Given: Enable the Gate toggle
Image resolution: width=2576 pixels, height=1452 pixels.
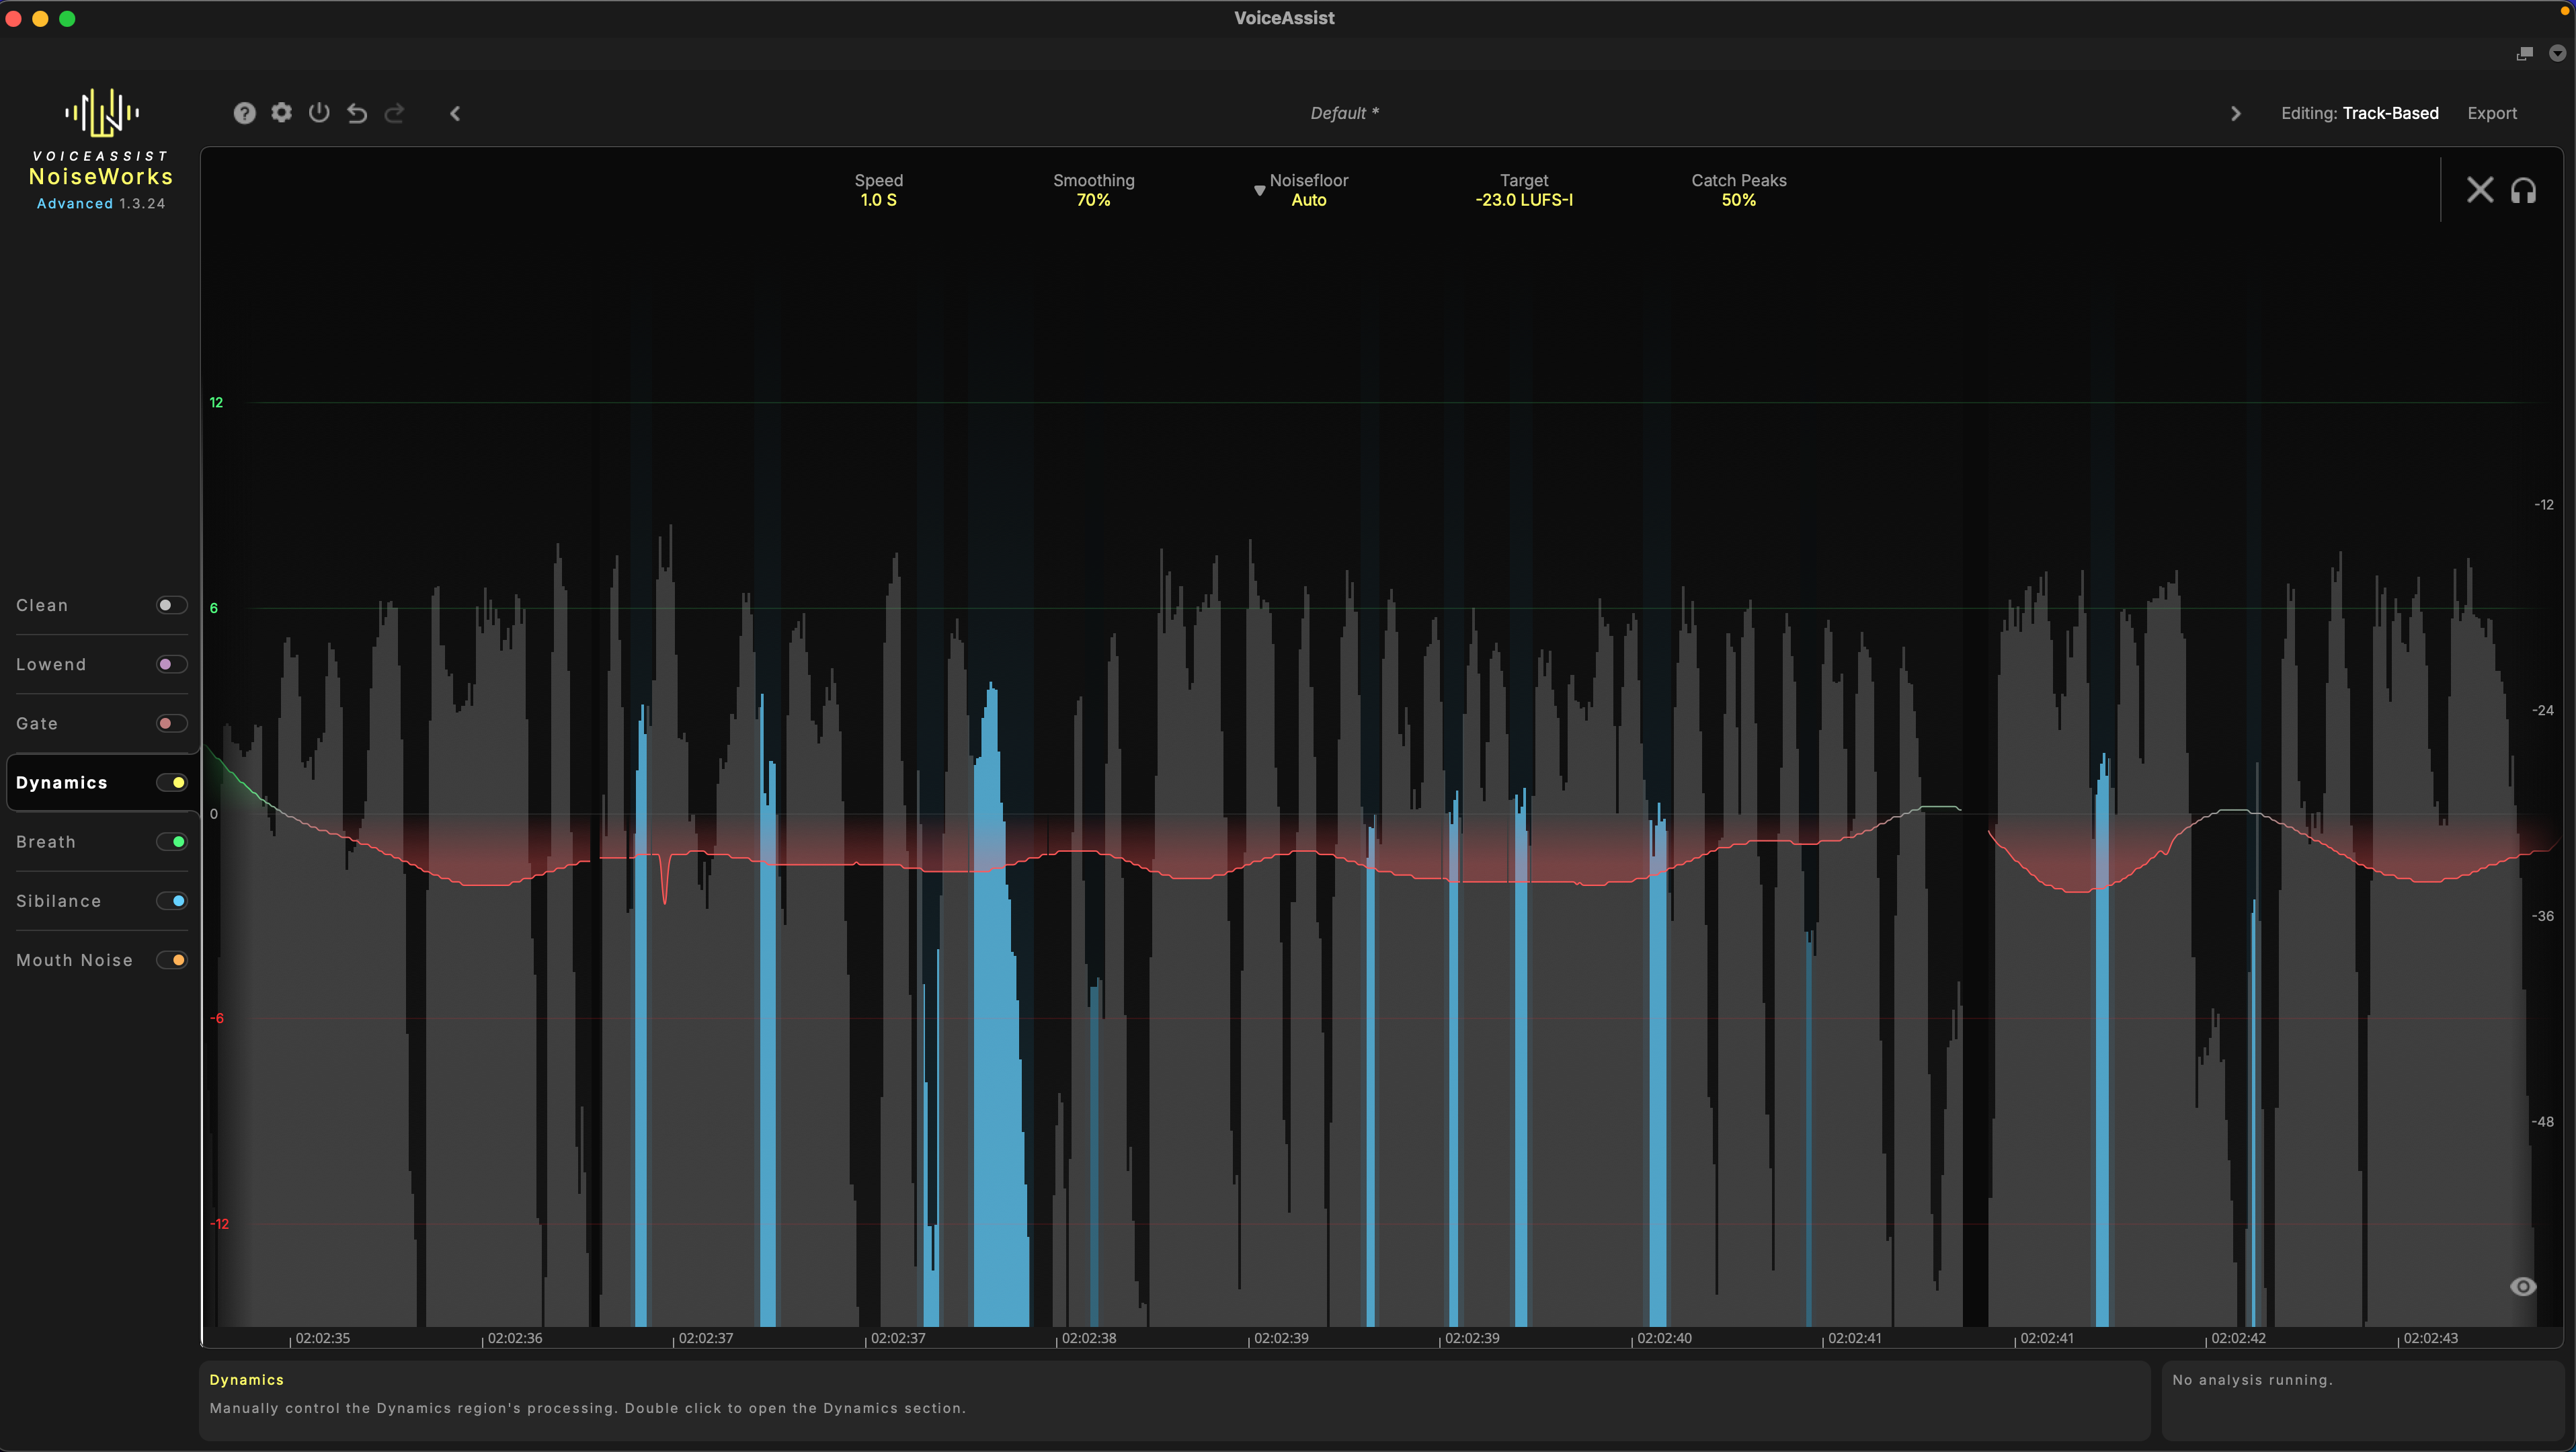Looking at the screenshot, I should click(171, 723).
